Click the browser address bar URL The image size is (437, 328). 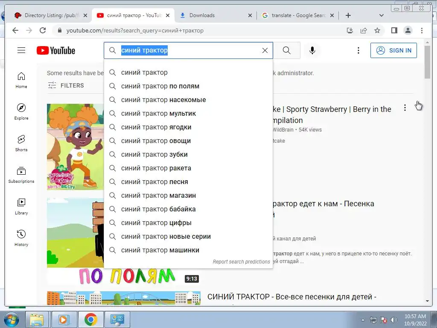(x=135, y=30)
